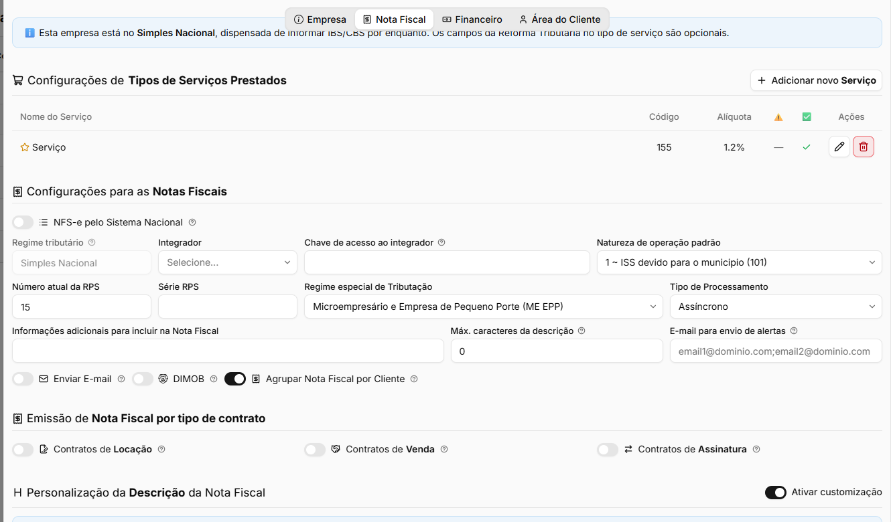Enable the Contratos de Venda toggle

pyautogui.click(x=315, y=450)
